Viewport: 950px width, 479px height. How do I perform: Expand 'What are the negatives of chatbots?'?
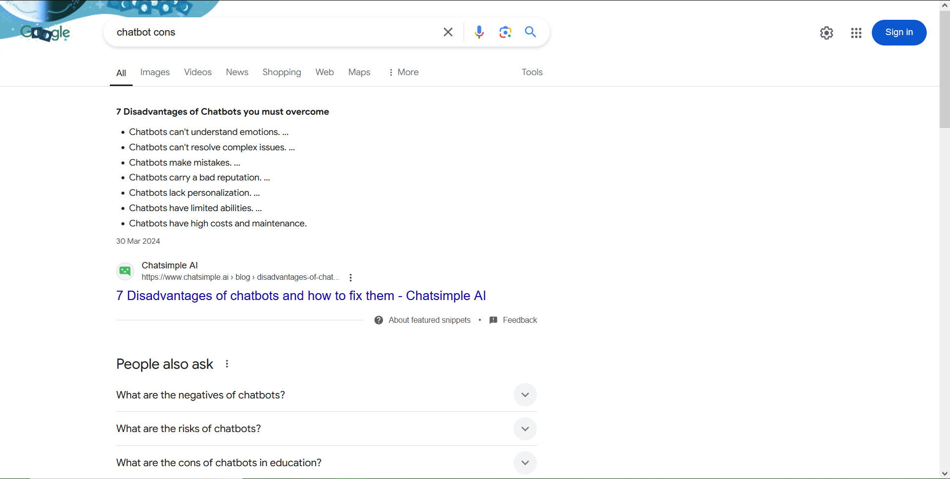tap(525, 395)
